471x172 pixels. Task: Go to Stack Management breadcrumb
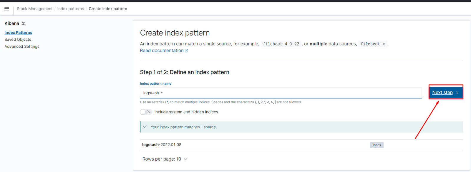pyautogui.click(x=35, y=9)
